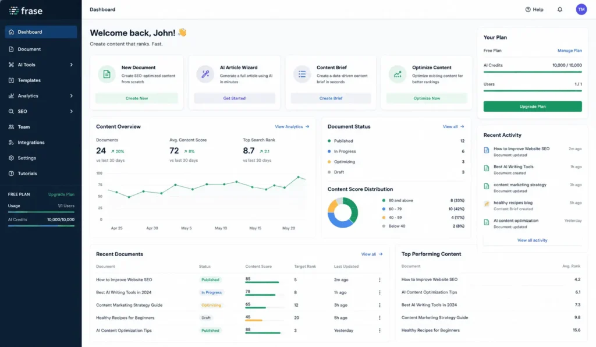Click the Help button in header
596x347 pixels.
[x=534, y=9]
